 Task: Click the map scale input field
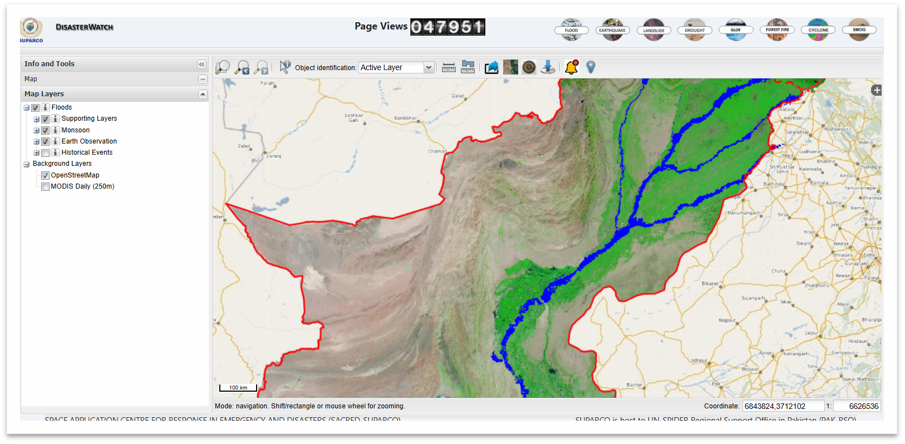pos(857,406)
